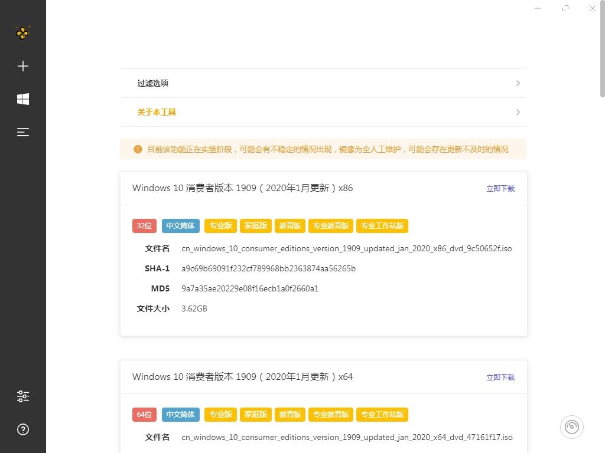Click the Windows 10 1909 x64 card title
The height and width of the screenshot is (453, 605).
coord(242,377)
